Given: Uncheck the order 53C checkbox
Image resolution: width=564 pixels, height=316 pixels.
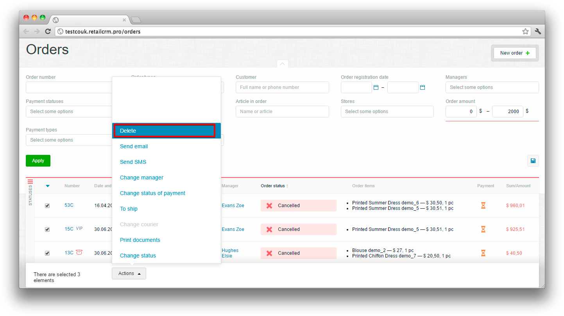Looking at the screenshot, I should [x=47, y=206].
